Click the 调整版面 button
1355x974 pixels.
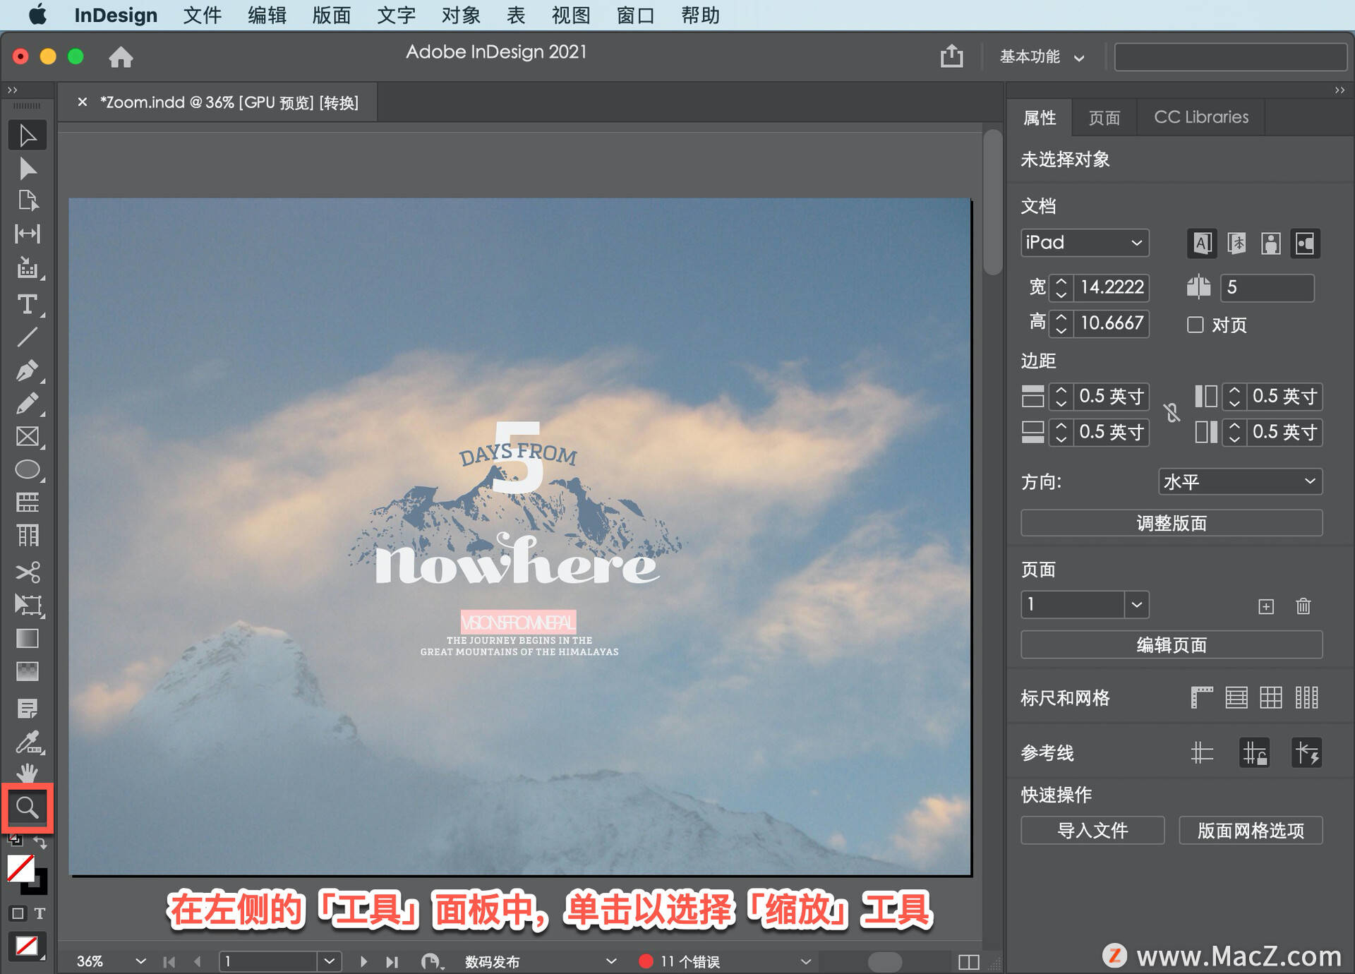[x=1172, y=523]
